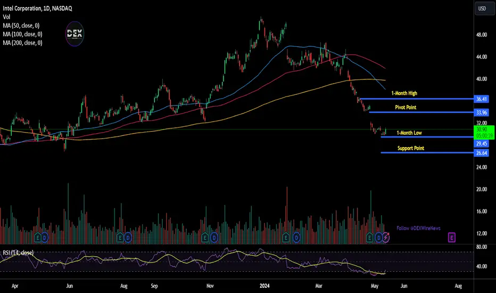
Task: Select the Support Point label
Action: 411,148
